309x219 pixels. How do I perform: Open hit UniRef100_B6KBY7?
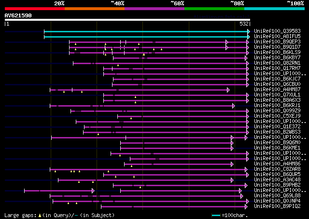277,58
